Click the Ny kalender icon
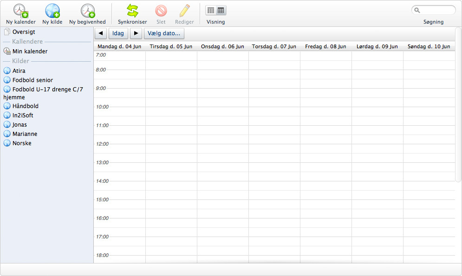 point(20,11)
